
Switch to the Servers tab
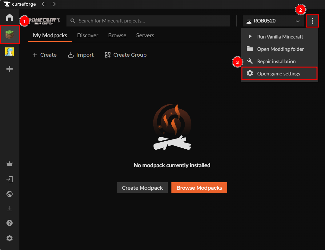145,35
